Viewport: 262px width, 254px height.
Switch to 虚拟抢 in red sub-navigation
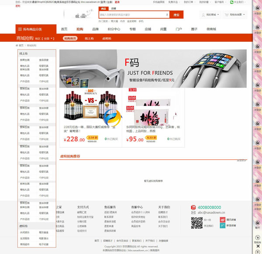coord(107,38)
